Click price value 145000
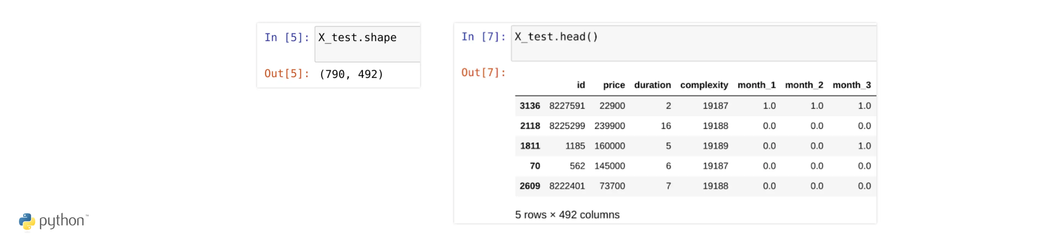Screen dimensions: 1057x247 (x=610, y=166)
